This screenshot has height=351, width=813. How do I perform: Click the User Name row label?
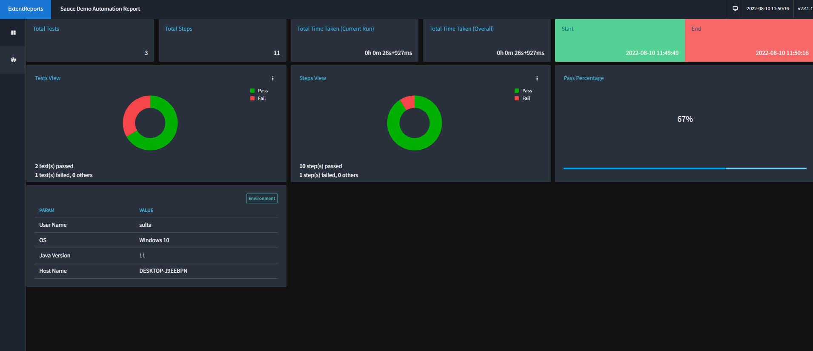pos(53,225)
